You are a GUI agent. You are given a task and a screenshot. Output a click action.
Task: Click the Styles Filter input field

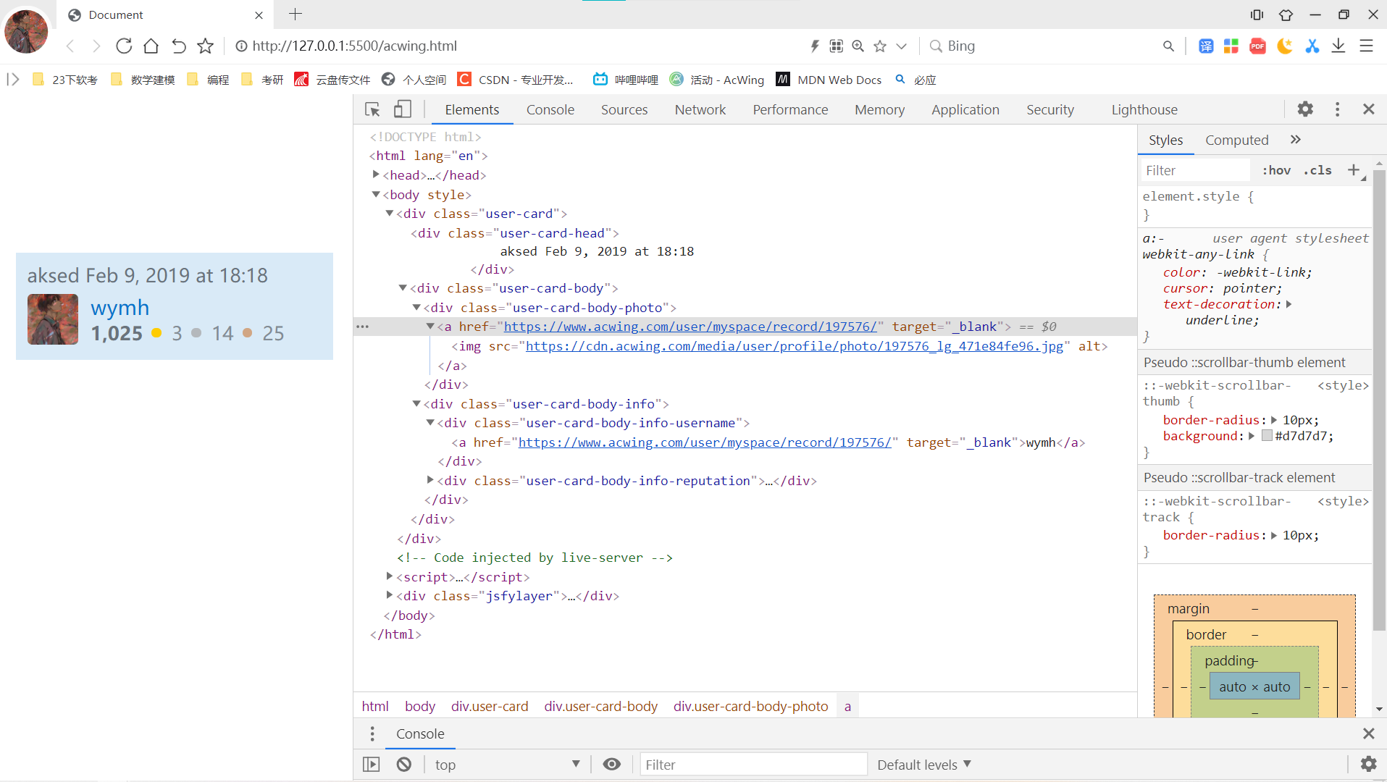coord(1194,170)
